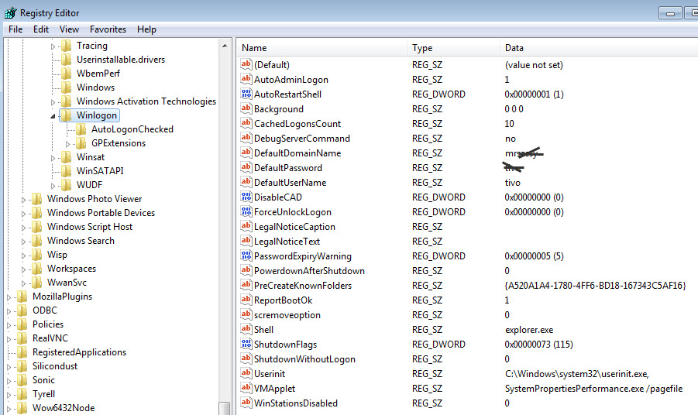
Task: Click the tree pane scrollbar thumb
Action: (225, 408)
